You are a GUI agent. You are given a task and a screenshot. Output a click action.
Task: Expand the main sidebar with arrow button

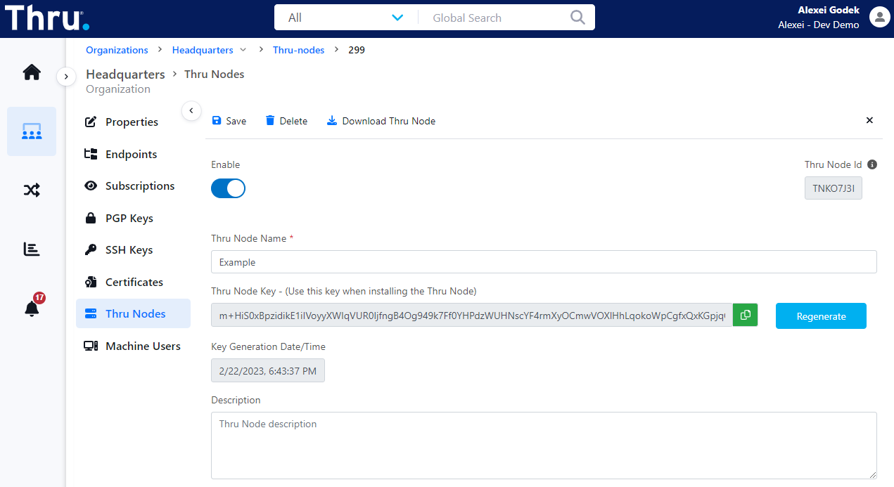66,76
